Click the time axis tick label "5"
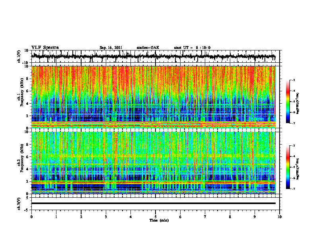Image resolution: width=315 pixels, height=243 pixels. tap(156, 217)
